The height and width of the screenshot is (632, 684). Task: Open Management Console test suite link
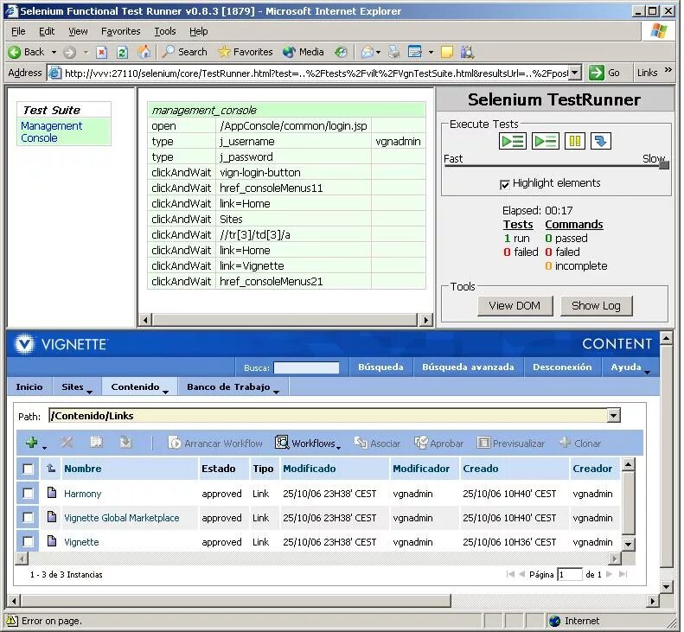pos(51,131)
